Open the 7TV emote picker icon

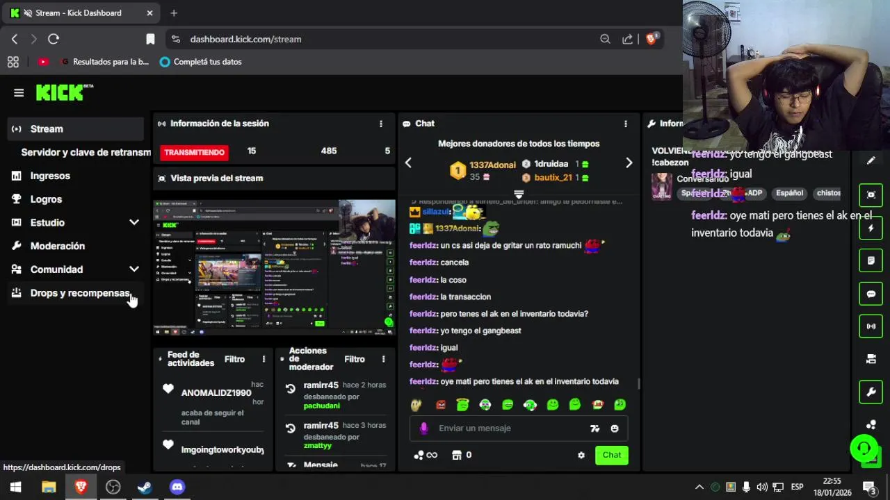(x=594, y=428)
